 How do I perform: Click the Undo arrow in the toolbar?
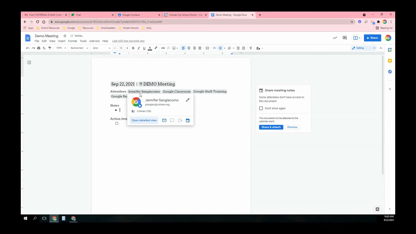[x=28, y=48]
